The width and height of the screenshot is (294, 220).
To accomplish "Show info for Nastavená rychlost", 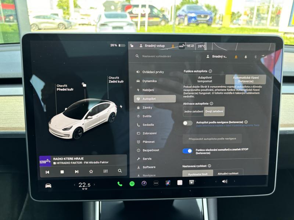I will coord(209,166).
